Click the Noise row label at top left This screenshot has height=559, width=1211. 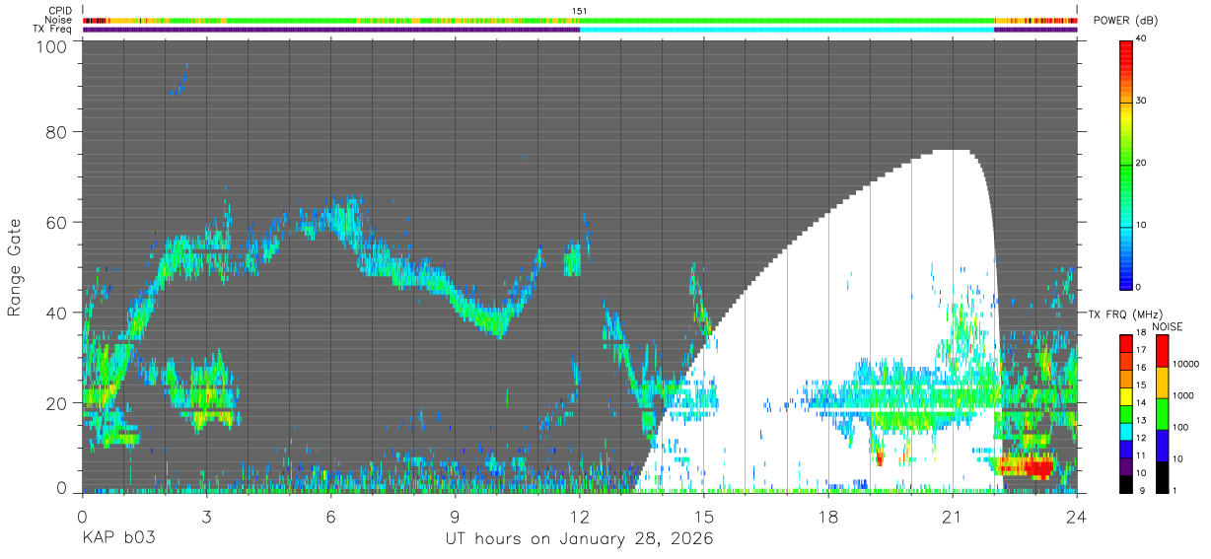(58, 20)
